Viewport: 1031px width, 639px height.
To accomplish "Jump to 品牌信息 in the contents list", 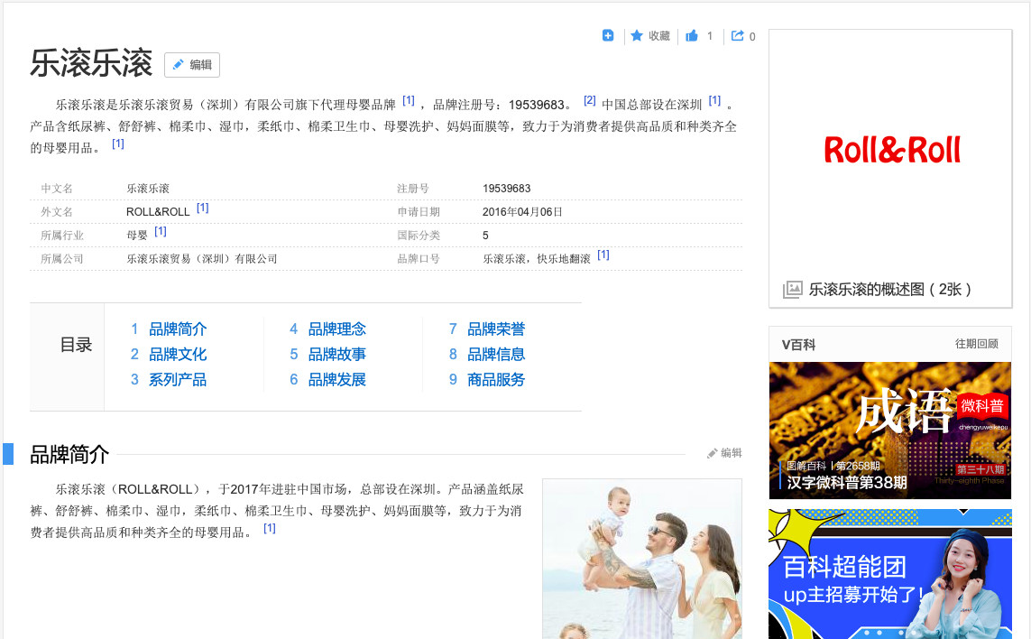I will tap(496, 354).
